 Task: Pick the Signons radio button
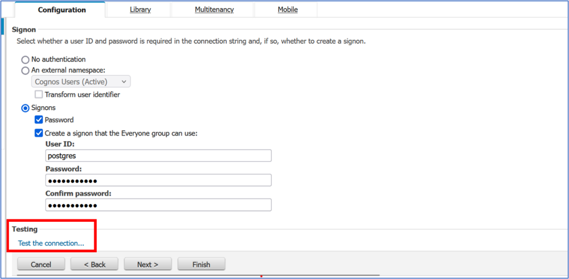(25, 108)
